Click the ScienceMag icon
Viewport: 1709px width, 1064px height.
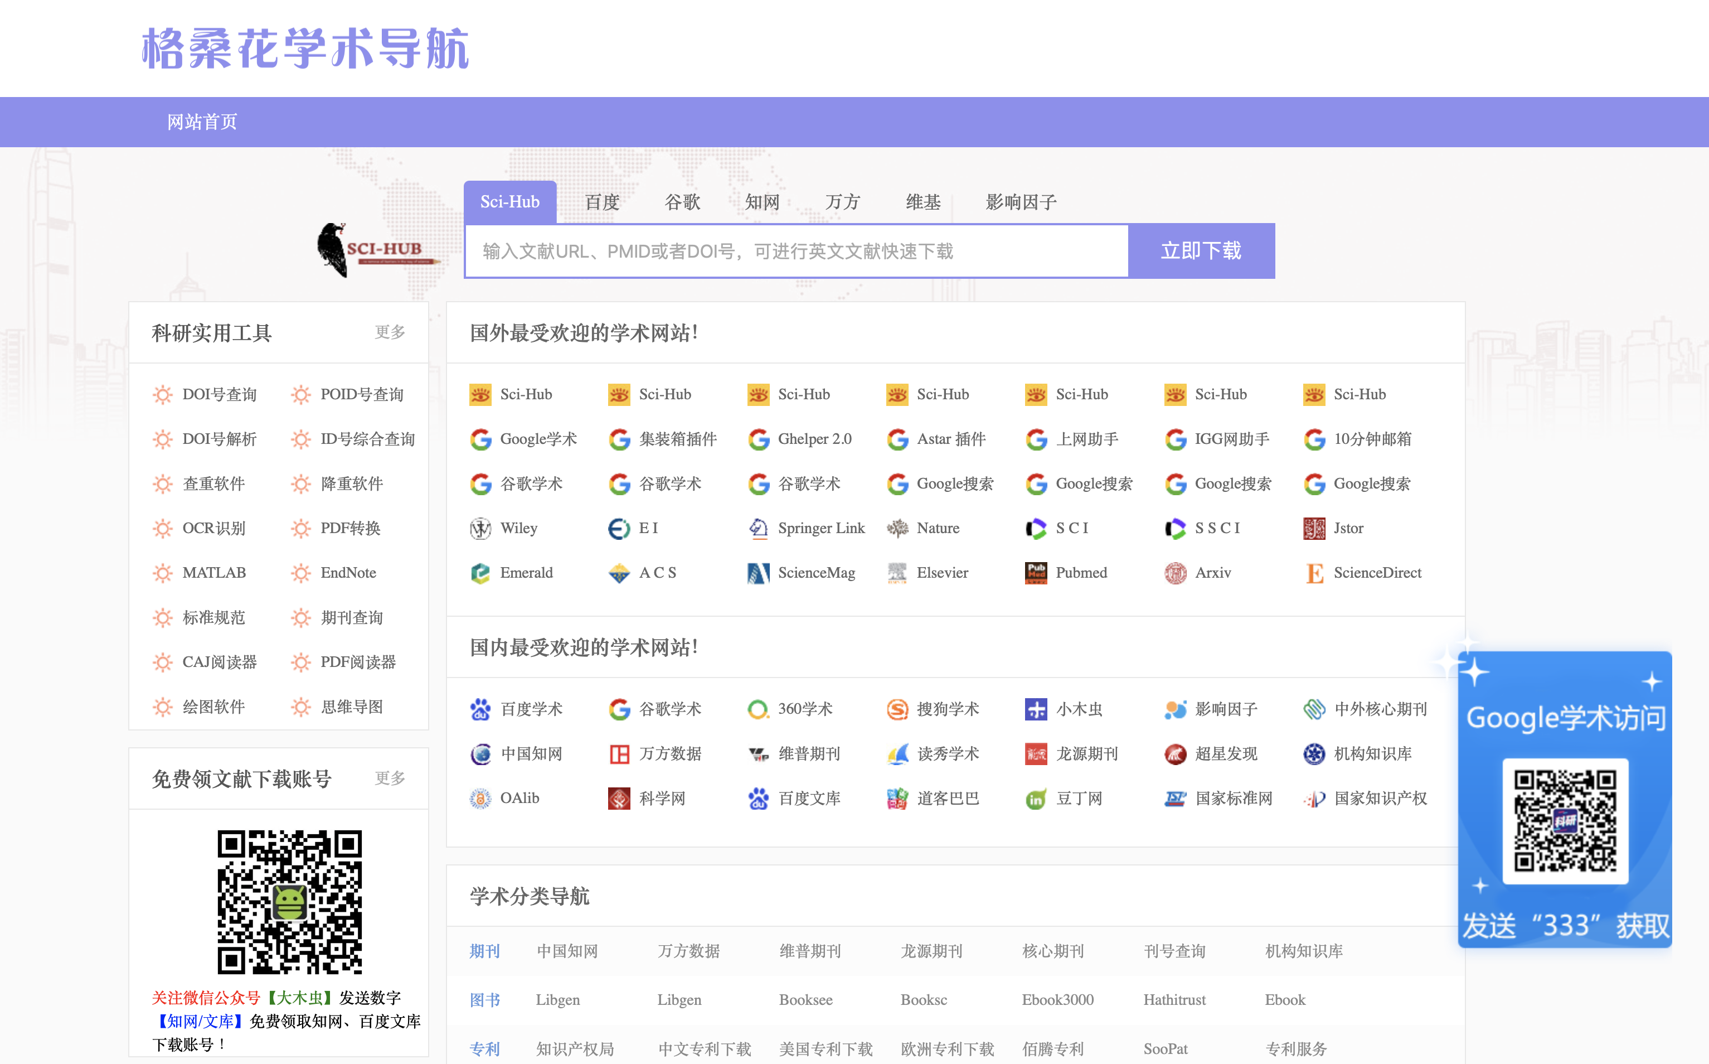coord(758,573)
